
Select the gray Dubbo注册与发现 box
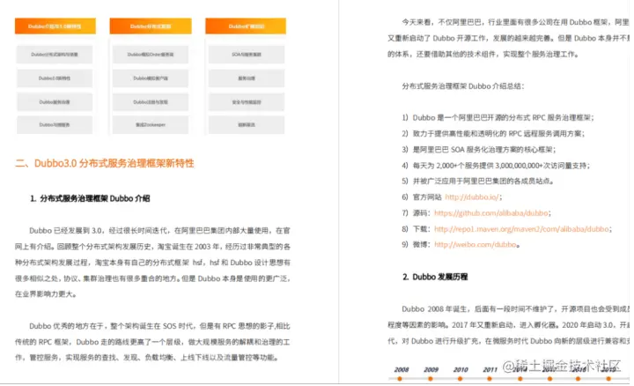[x=151, y=102]
